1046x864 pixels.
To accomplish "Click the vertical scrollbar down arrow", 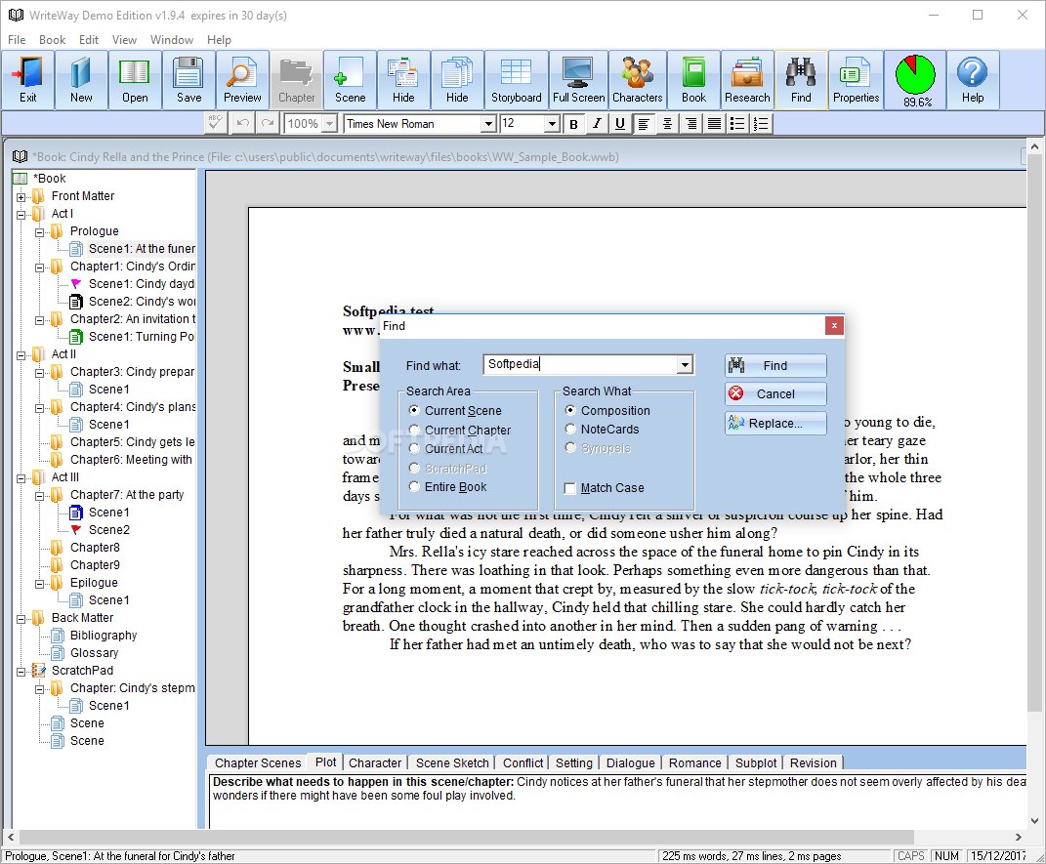I will (1034, 821).
